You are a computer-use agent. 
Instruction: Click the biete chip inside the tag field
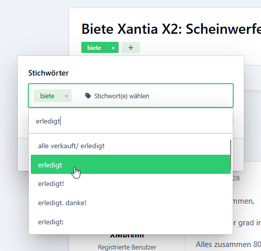[47, 96]
